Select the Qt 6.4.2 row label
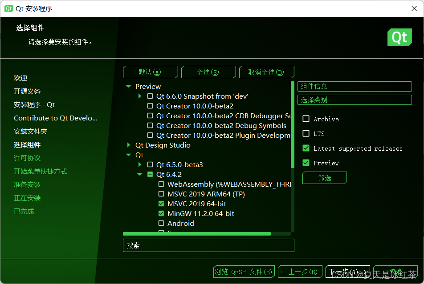Screen dimensions: 424x284 (169, 174)
